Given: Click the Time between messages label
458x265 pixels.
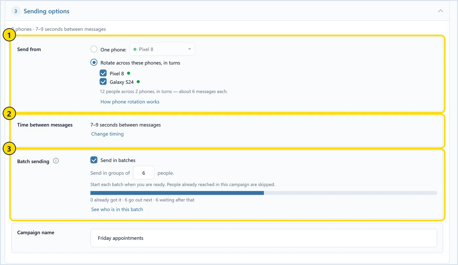Looking at the screenshot, I should (x=45, y=125).
